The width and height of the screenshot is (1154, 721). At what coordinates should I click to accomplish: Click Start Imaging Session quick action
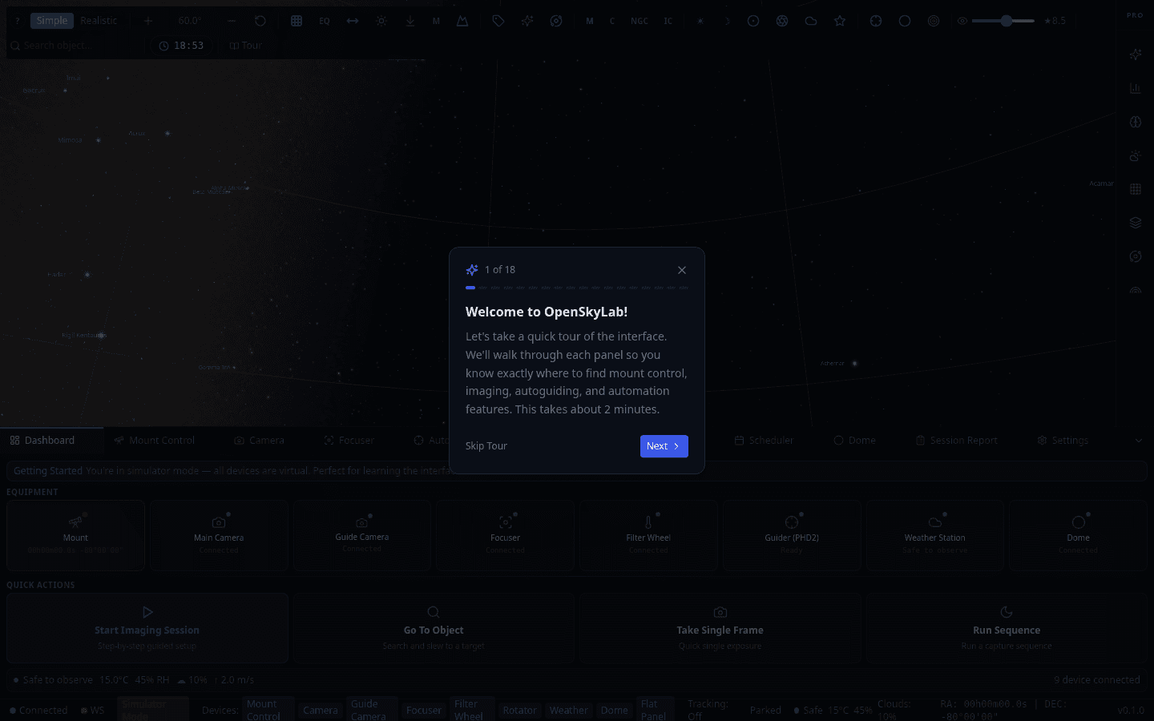(x=147, y=628)
